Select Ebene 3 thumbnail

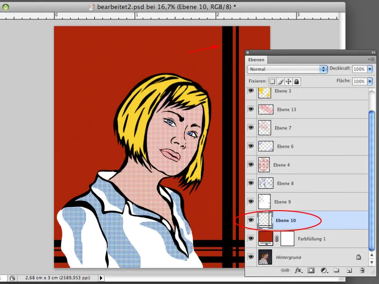[264, 93]
